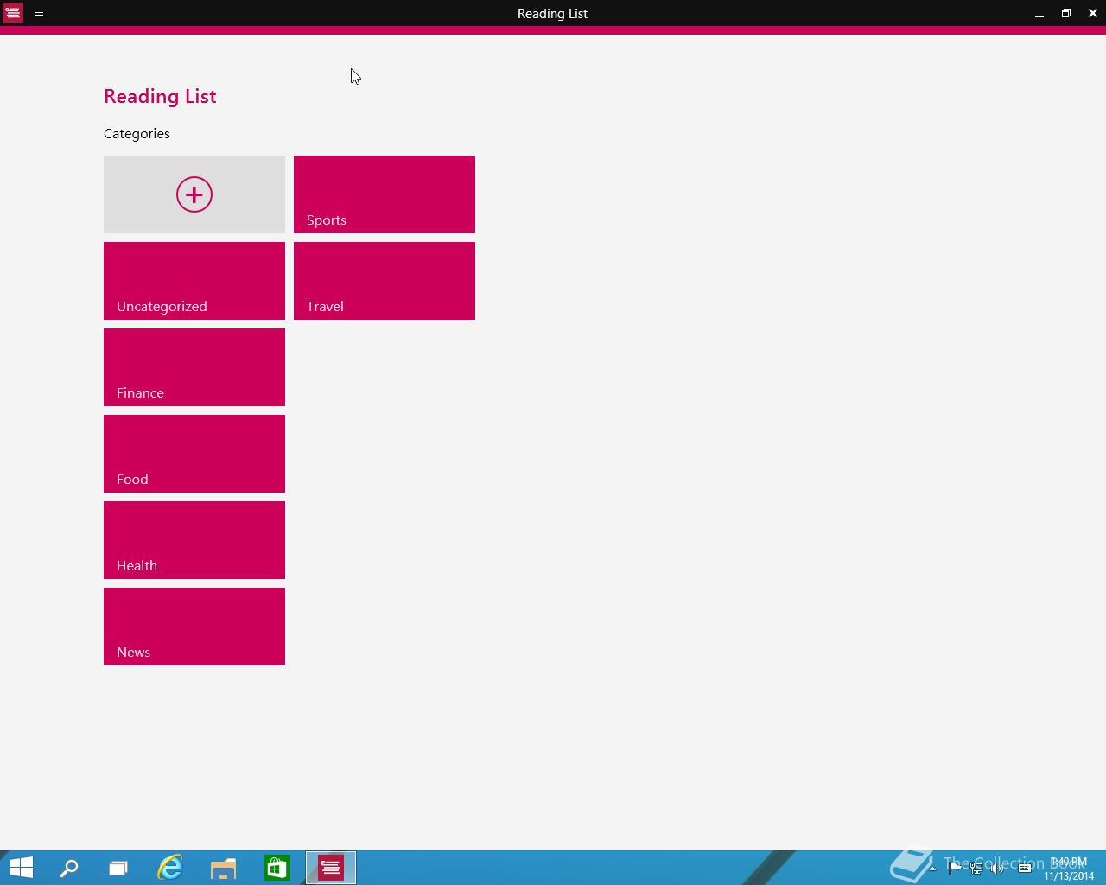Open the Windows Start menu
Image resolution: width=1106 pixels, height=885 pixels.
click(x=22, y=868)
